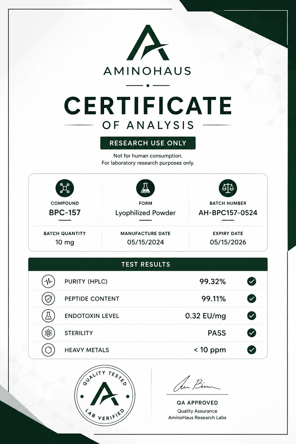Viewport: 296px width, 444px height.
Task: Click 'Not for human consumption.' text
Action: 148,156
